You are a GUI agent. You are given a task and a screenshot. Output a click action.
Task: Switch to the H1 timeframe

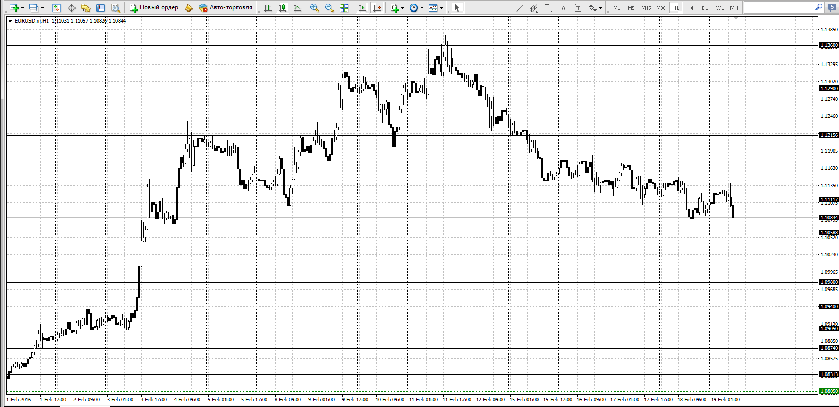pos(675,8)
